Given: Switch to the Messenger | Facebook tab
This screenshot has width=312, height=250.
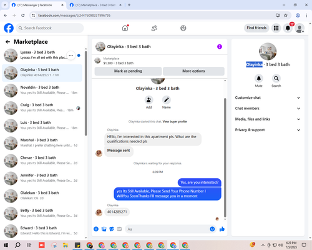Looking at the screenshot, I should point(37,5).
